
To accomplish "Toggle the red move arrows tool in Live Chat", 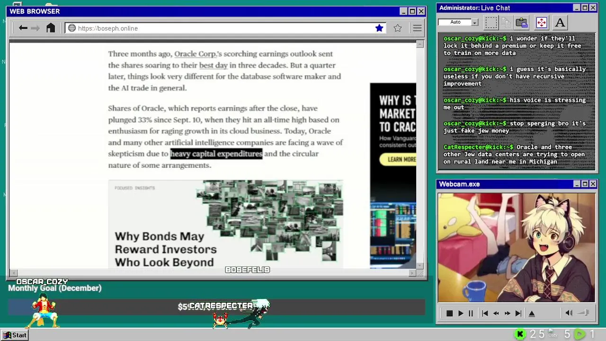I will [x=541, y=22].
